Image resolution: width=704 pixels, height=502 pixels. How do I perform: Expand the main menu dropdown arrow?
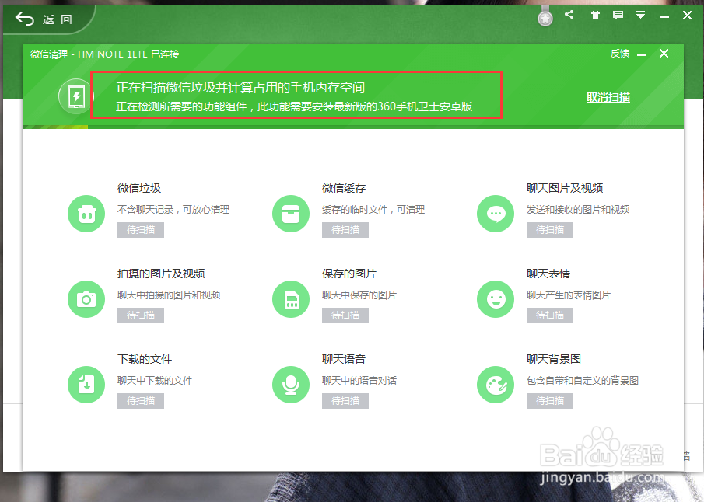(641, 16)
